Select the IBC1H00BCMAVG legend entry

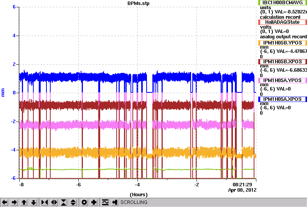coord(282,3)
